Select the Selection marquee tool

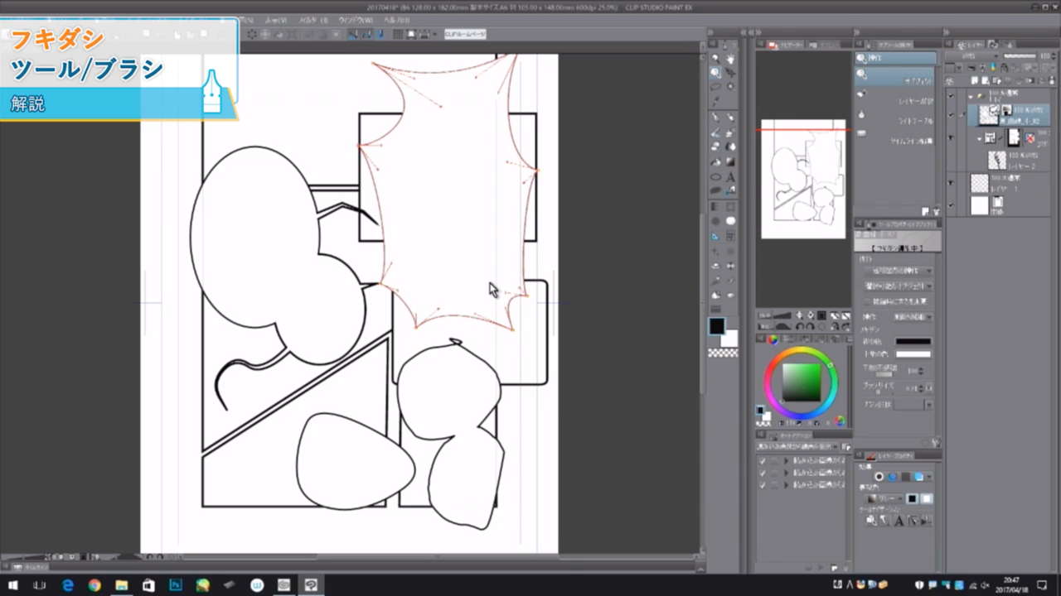tap(715, 87)
